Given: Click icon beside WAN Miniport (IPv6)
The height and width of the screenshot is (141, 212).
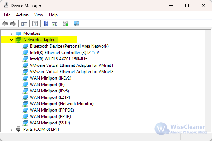Looking at the screenshot, I should point(25,91).
